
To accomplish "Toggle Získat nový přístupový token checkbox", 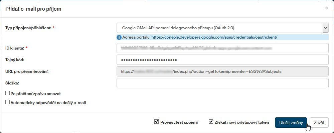I will (x=211, y=122).
